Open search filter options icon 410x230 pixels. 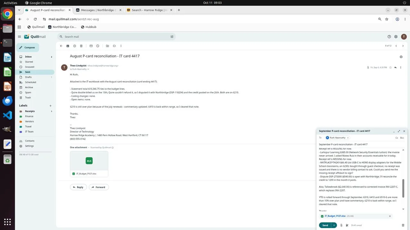pos(172,37)
